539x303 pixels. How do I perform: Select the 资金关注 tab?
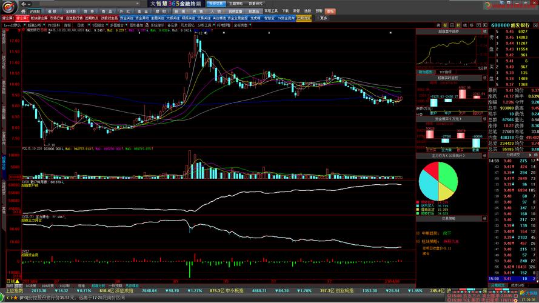pyautogui.click(x=126, y=18)
